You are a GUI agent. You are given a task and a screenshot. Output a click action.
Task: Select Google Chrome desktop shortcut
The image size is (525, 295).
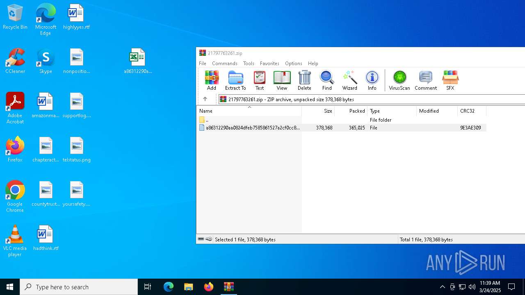click(15, 197)
